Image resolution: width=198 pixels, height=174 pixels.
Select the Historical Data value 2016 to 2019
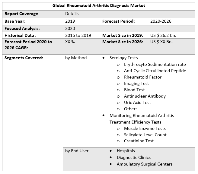point(78,35)
